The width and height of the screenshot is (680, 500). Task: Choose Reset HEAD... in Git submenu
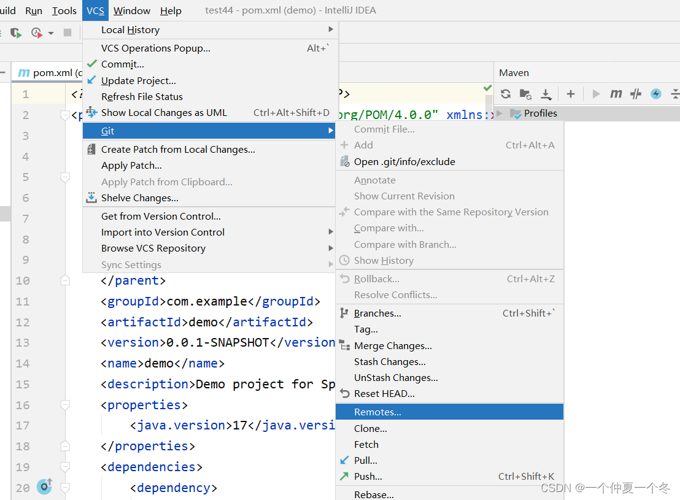pyautogui.click(x=450, y=394)
